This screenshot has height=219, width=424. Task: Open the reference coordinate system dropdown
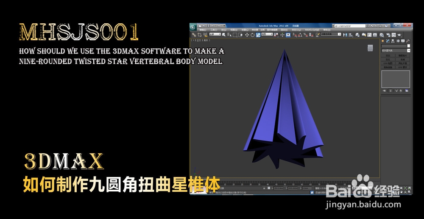267,34
